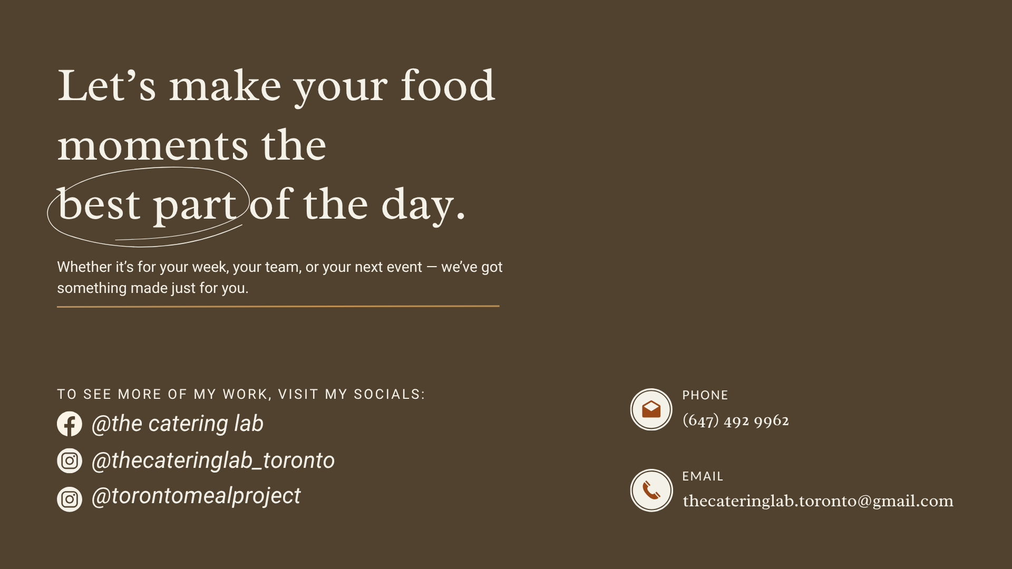The width and height of the screenshot is (1012, 569).
Task: Select the EMAIL label
Action: click(x=703, y=476)
